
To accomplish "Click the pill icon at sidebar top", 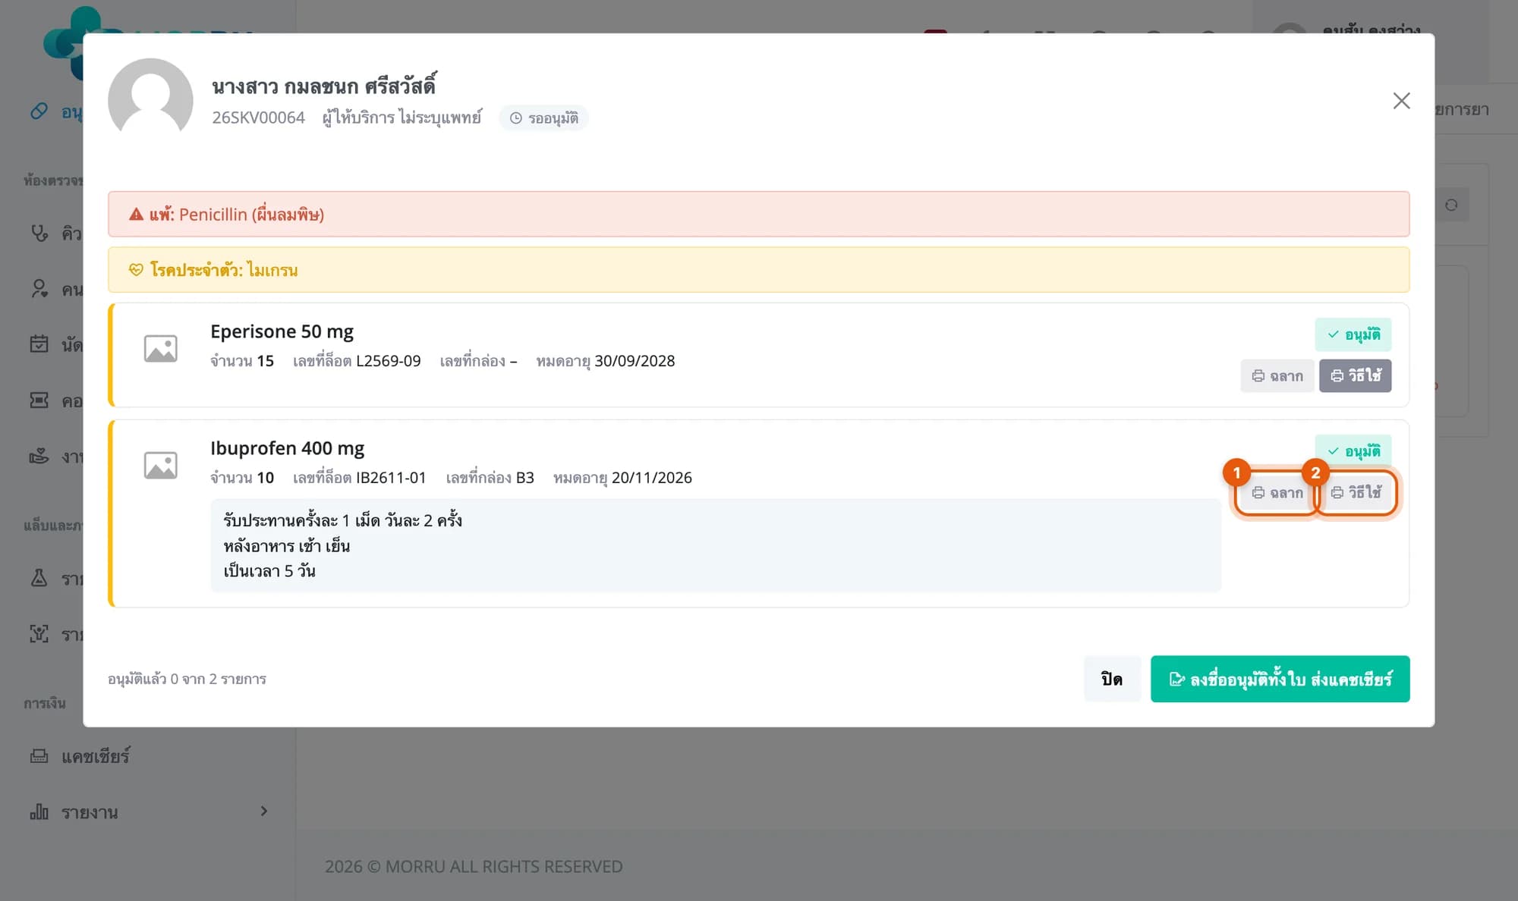I will click(39, 111).
